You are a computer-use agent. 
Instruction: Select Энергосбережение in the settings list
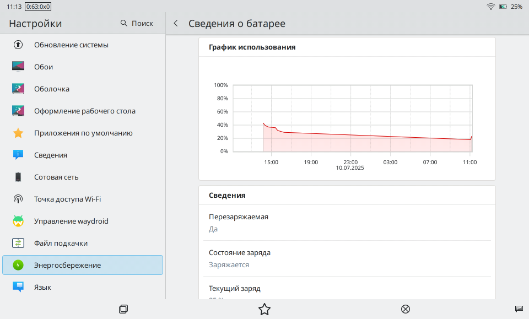pos(83,265)
